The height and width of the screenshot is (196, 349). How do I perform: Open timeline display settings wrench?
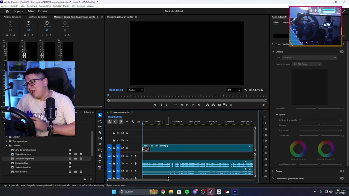pos(133,121)
